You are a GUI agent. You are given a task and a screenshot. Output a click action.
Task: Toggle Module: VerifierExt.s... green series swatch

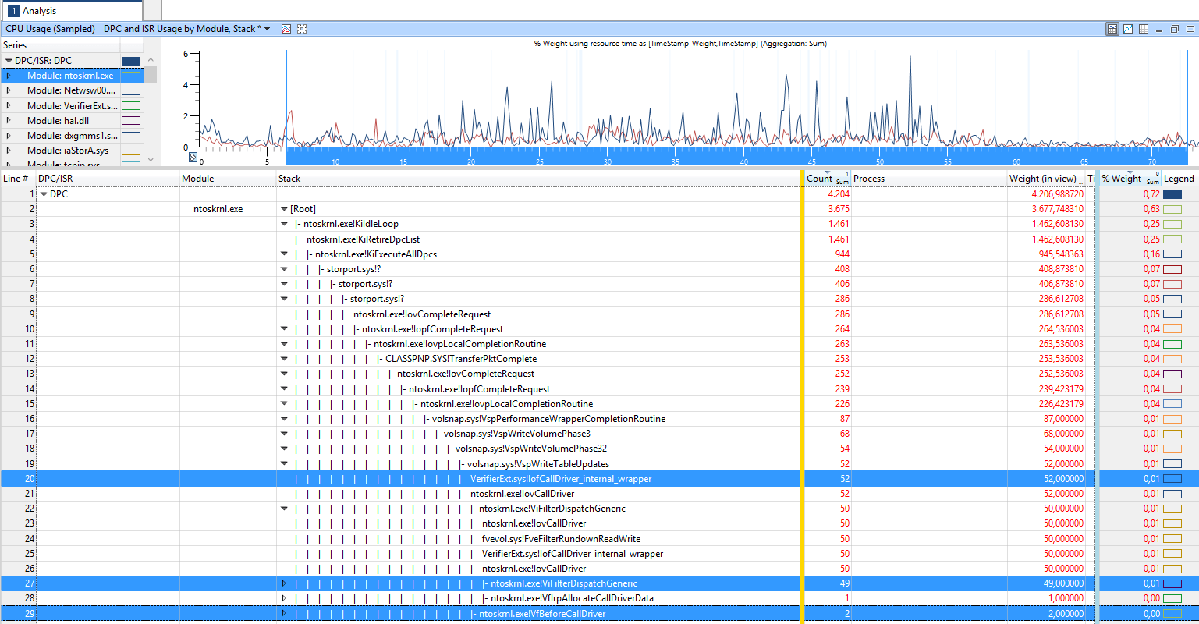pyautogui.click(x=131, y=106)
